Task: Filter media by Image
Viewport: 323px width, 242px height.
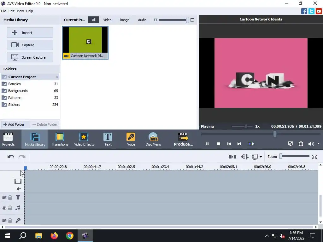Action: pos(125,20)
